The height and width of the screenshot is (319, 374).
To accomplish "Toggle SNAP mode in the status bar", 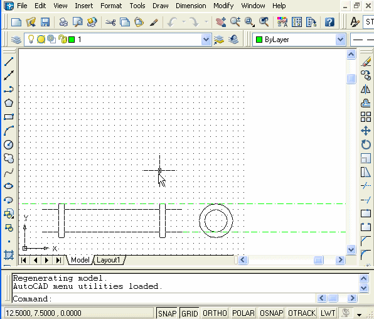I will click(x=167, y=313).
